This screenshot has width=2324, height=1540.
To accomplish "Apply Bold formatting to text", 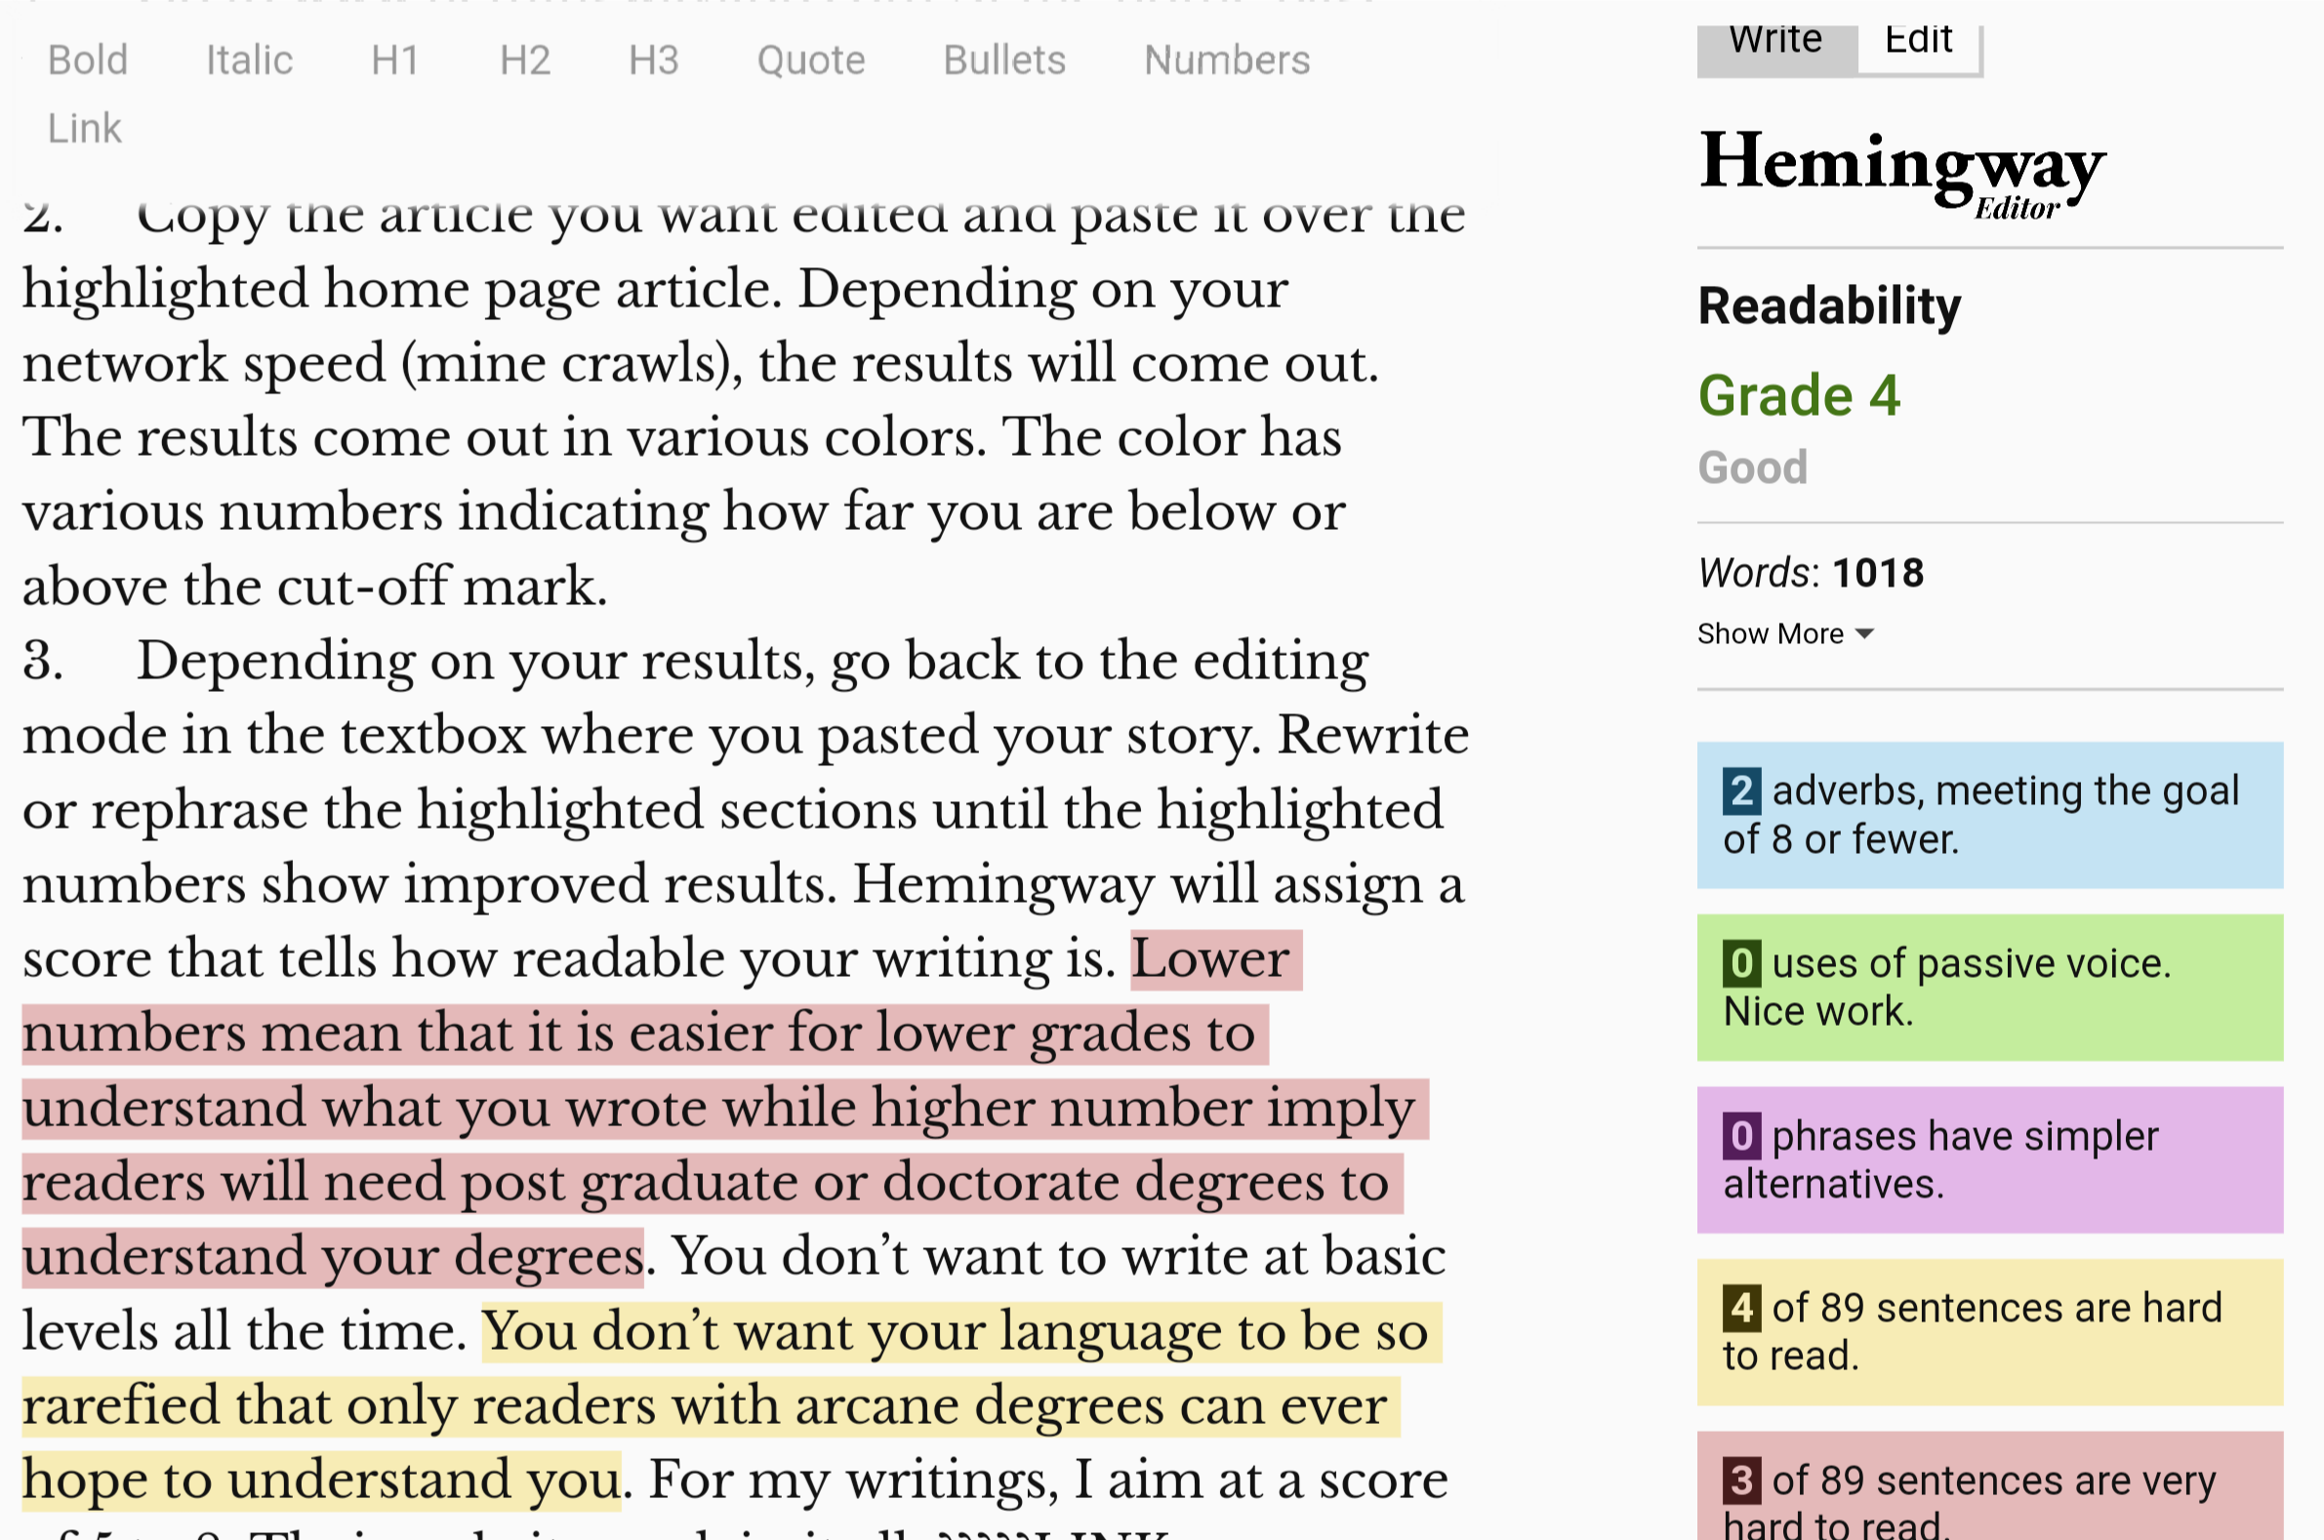I will (88, 59).
